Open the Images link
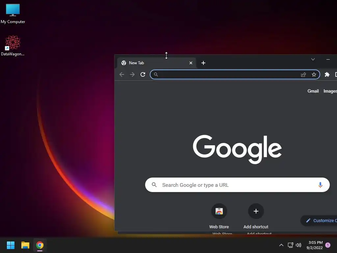This screenshot has height=253, width=337. point(330,91)
